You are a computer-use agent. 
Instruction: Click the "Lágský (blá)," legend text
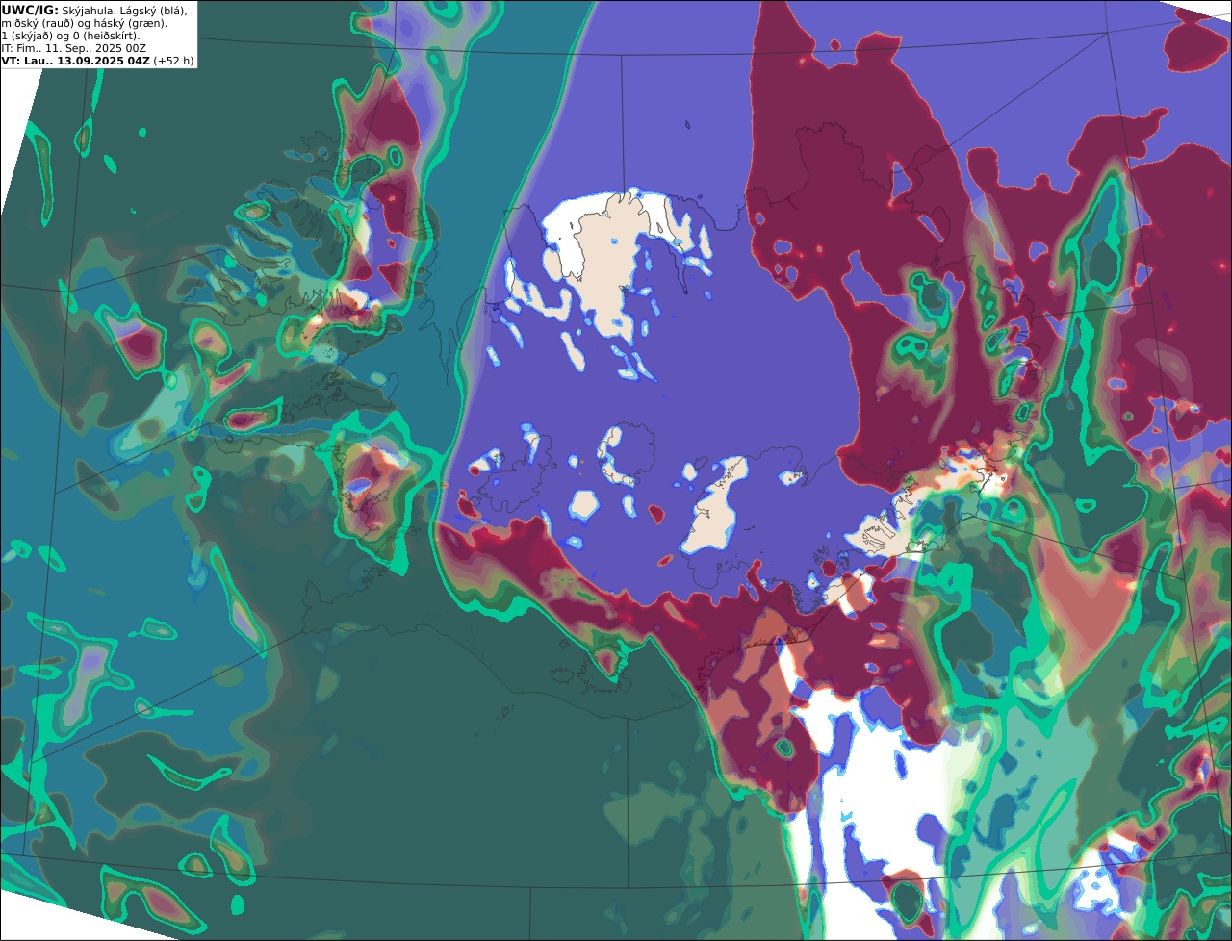pyautogui.click(x=154, y=11)
